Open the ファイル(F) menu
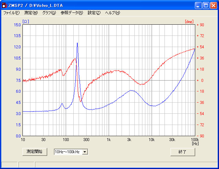 (x=11, y=13)
